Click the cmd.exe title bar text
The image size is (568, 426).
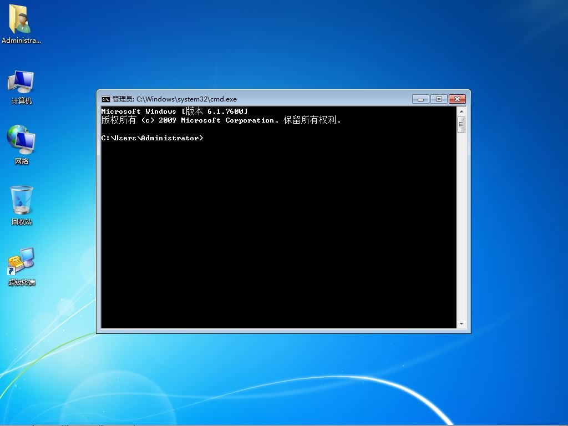[x=175, y=99]
